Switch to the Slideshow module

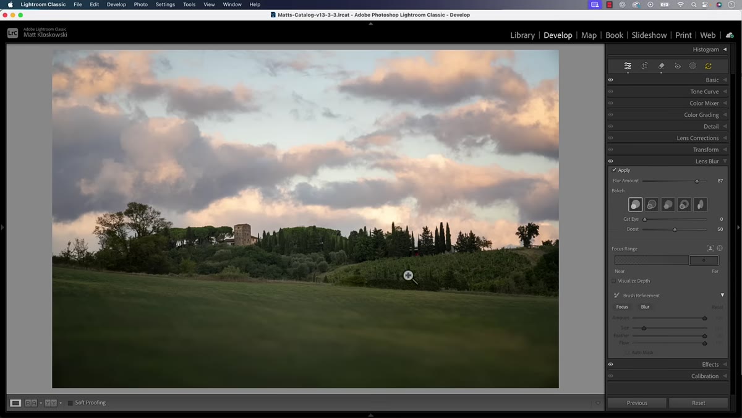point(649,35)
